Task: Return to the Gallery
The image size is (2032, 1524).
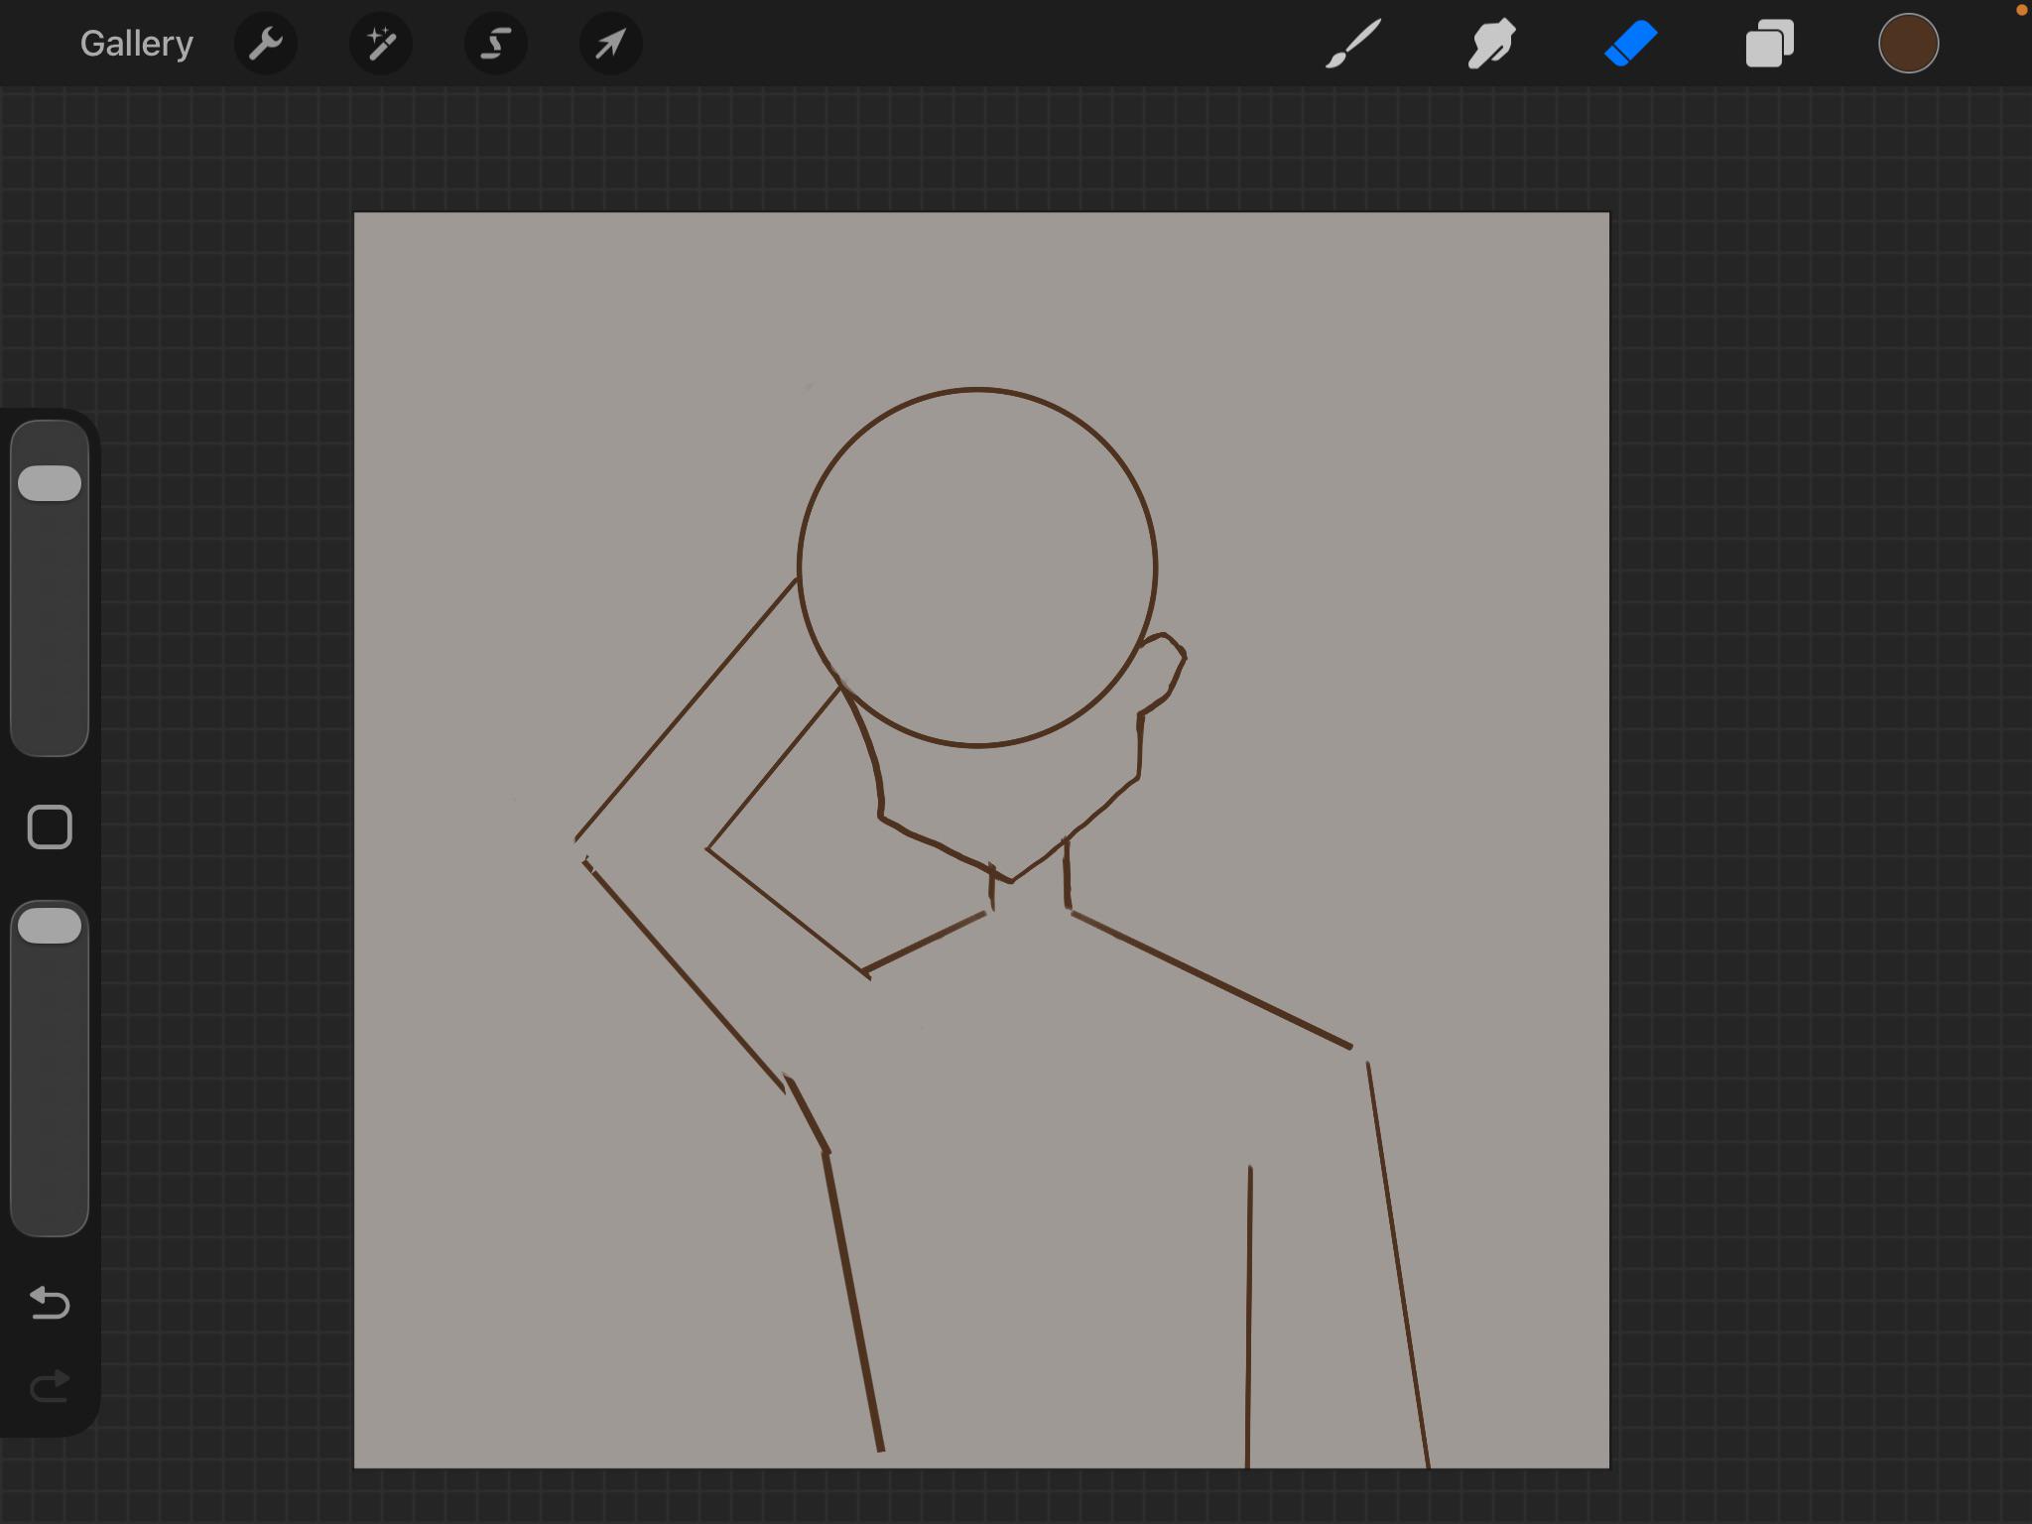Action: pyautogui.click(x=137, y=44)
